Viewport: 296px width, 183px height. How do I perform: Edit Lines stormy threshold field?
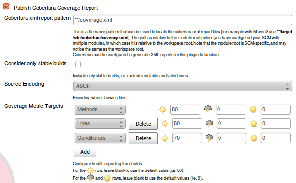point(232,123)
